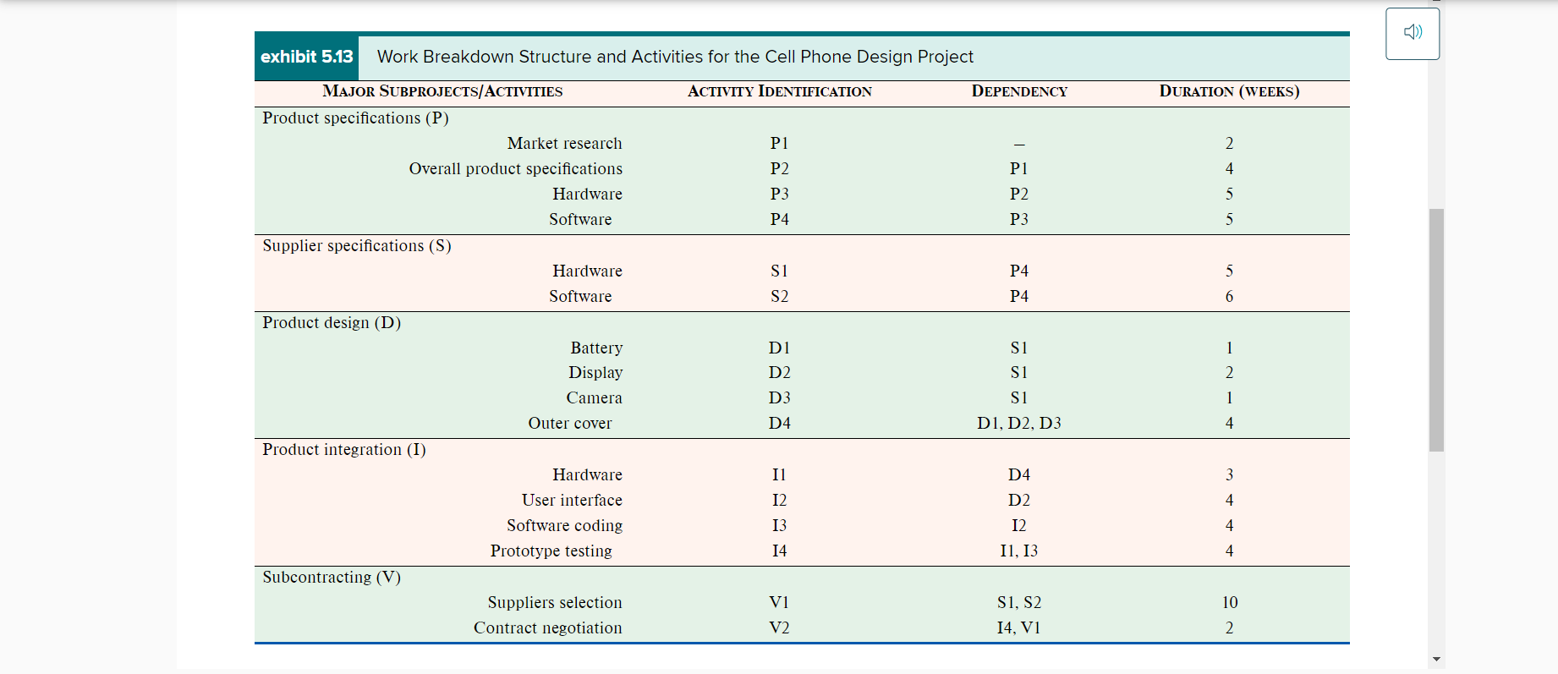Select the Dependency column header
The image size is (1558, 674).
(1018, 91)
